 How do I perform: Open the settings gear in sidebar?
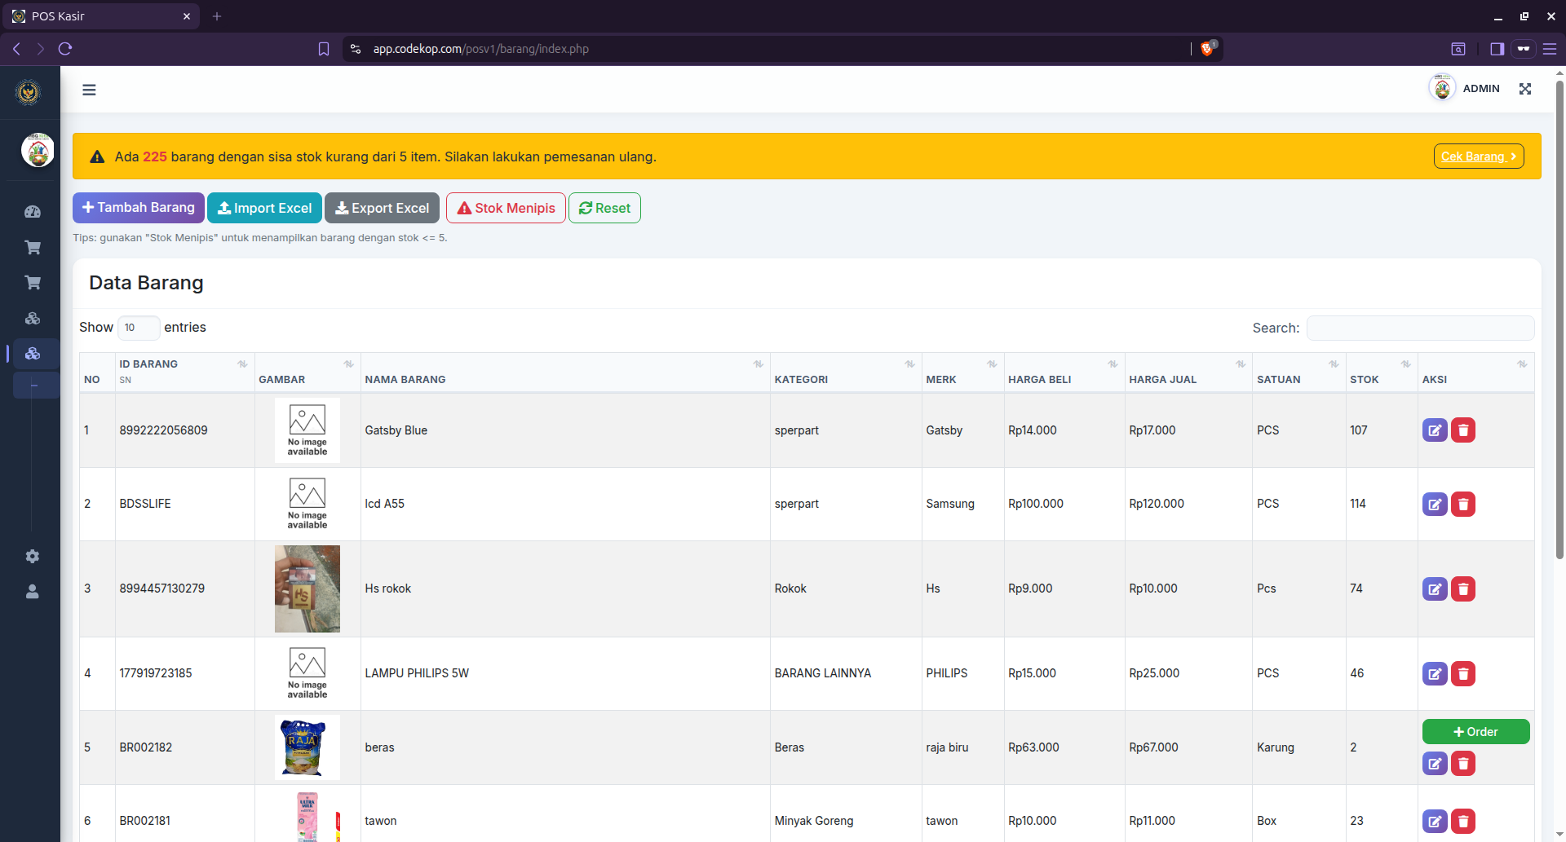click(x=33, y=556)
